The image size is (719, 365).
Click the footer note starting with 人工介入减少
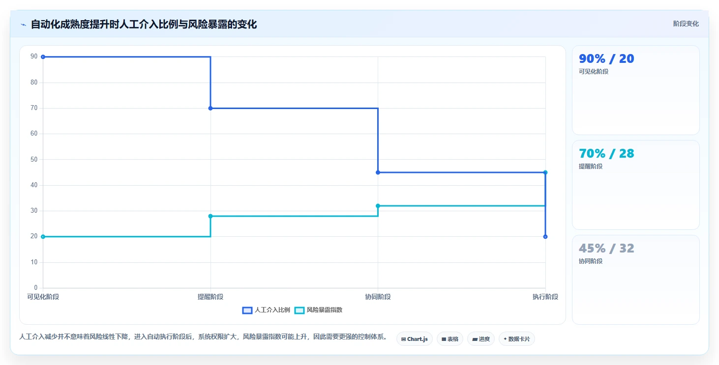pos(203,337)
